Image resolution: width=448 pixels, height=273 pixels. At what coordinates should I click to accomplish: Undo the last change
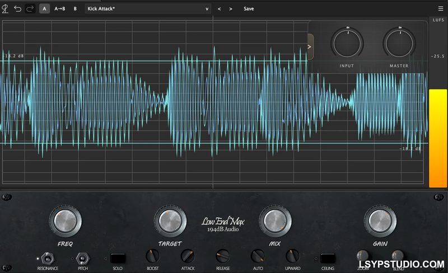(18, 9)
